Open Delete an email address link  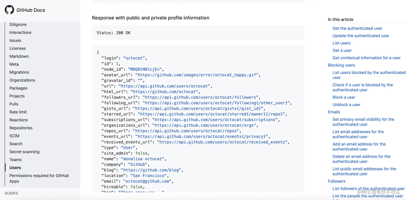point(361,159)
